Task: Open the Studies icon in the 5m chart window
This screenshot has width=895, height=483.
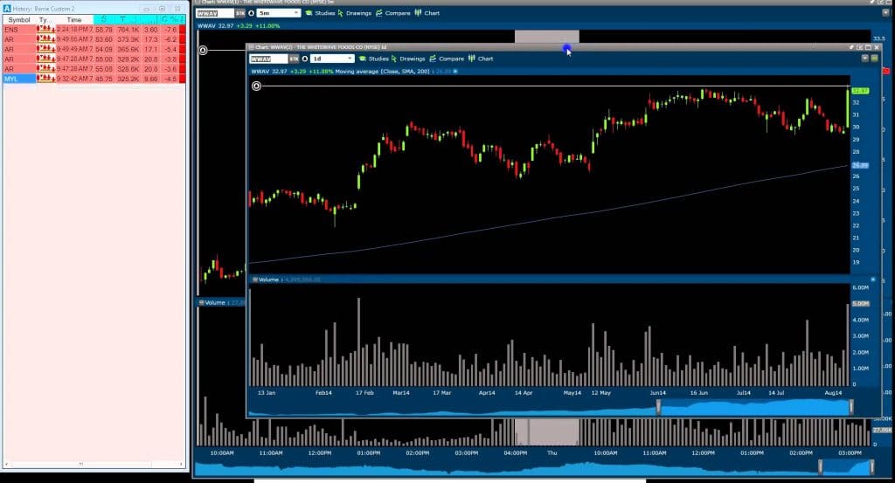Action: coord(309,12)
